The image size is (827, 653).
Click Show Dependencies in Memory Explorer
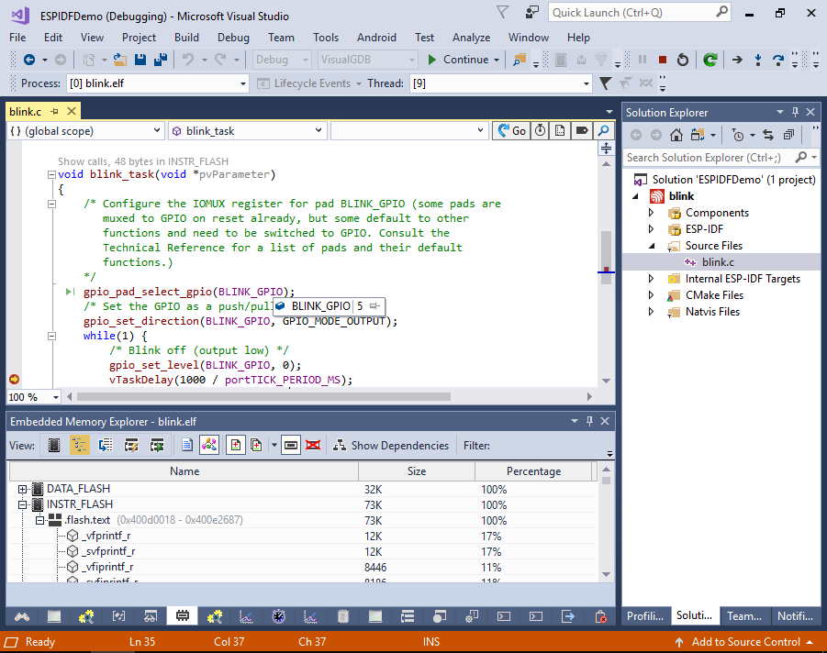pyautogui.click(x=391, y=446)
